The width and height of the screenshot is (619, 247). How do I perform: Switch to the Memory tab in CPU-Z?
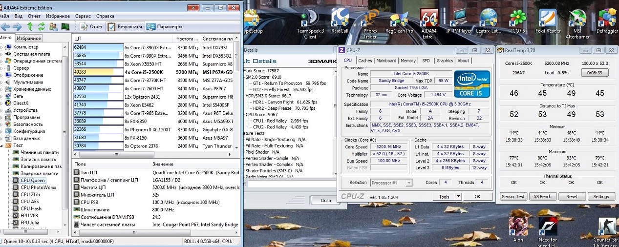tap(408, 61)
